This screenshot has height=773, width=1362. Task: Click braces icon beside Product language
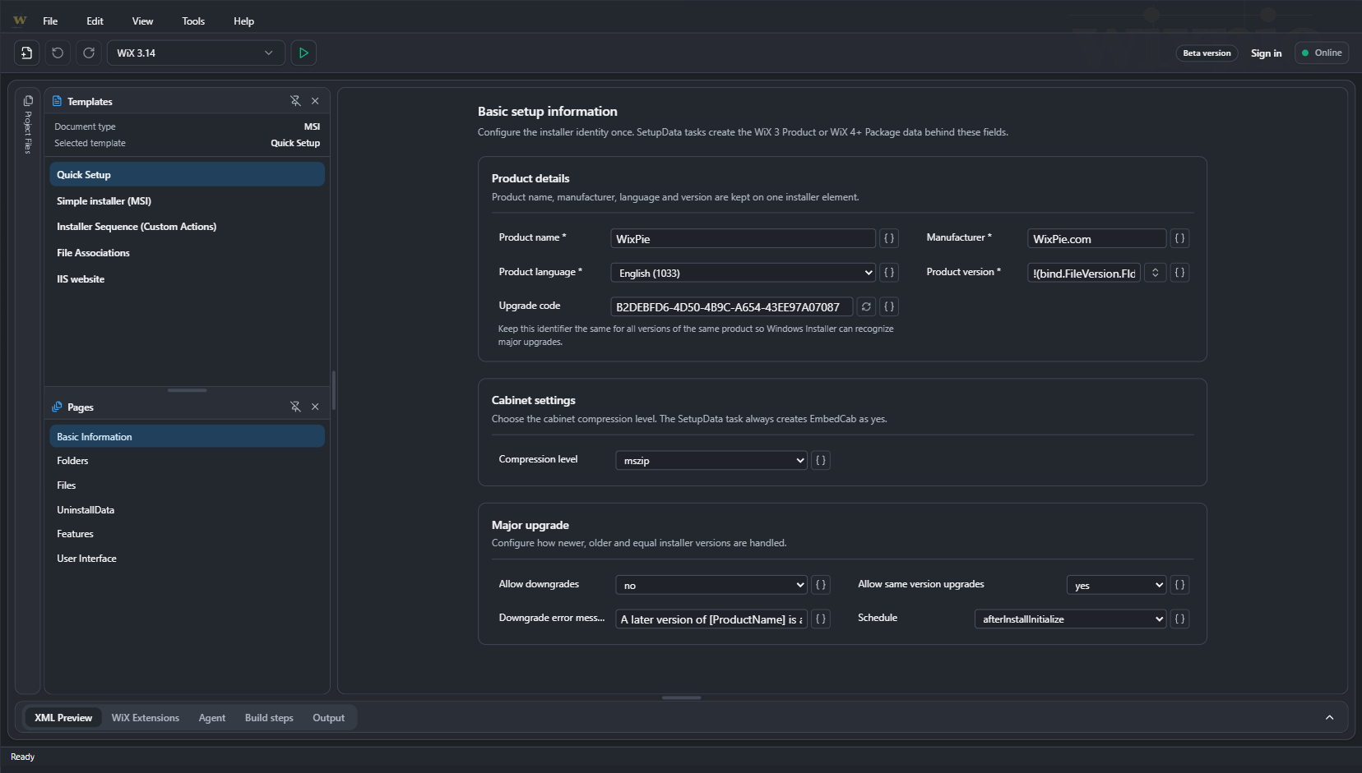coord(889,273)
